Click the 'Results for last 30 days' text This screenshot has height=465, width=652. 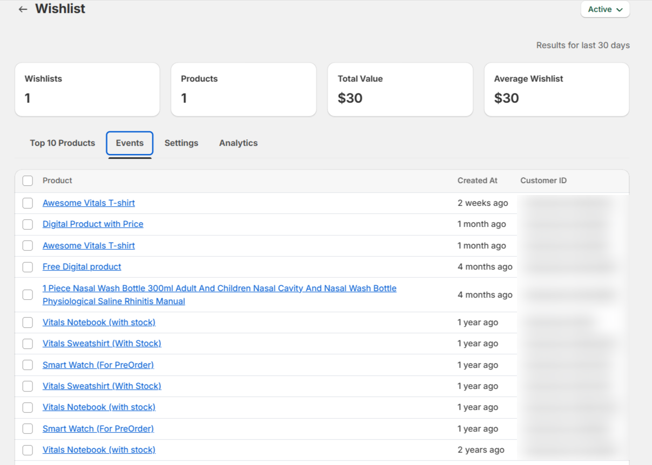[x=583, y=45]
